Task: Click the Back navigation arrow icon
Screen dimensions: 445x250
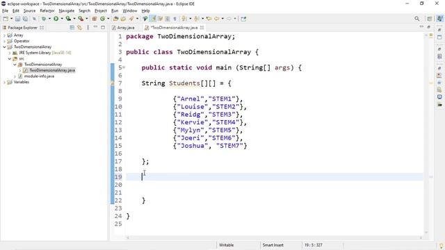Action: coord(217,19)
